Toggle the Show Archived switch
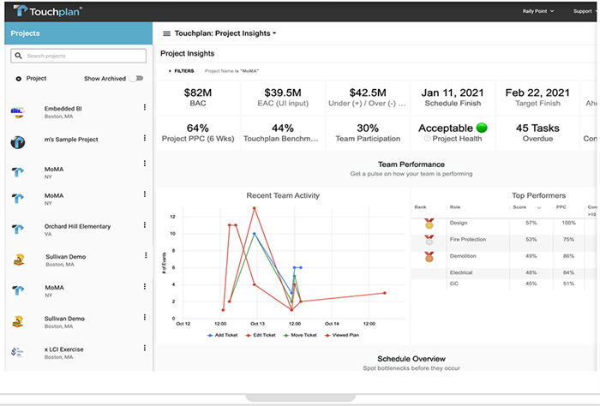The image size is (600, 406). tap(136, 78)
